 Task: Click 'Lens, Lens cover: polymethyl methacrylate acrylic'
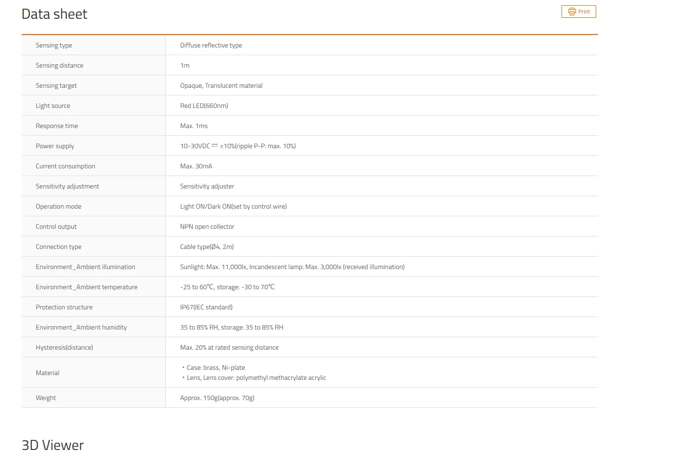(257, 378)
